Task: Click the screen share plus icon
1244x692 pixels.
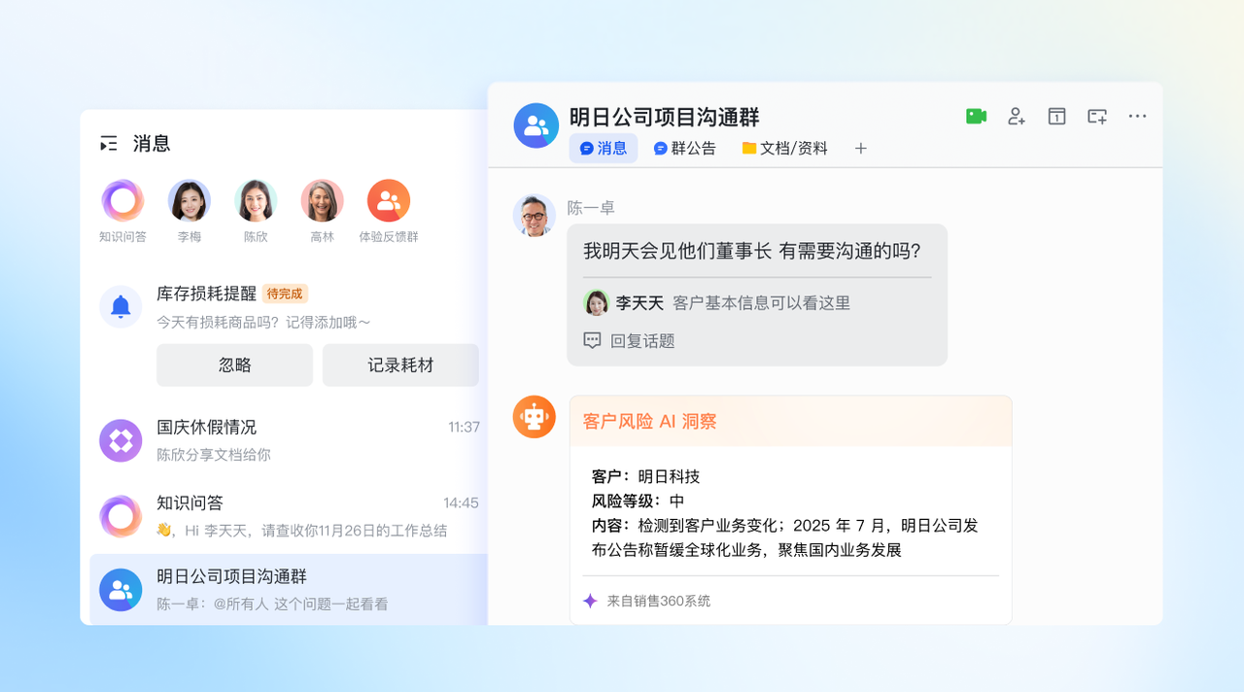Action: (x=1097, y=117)
